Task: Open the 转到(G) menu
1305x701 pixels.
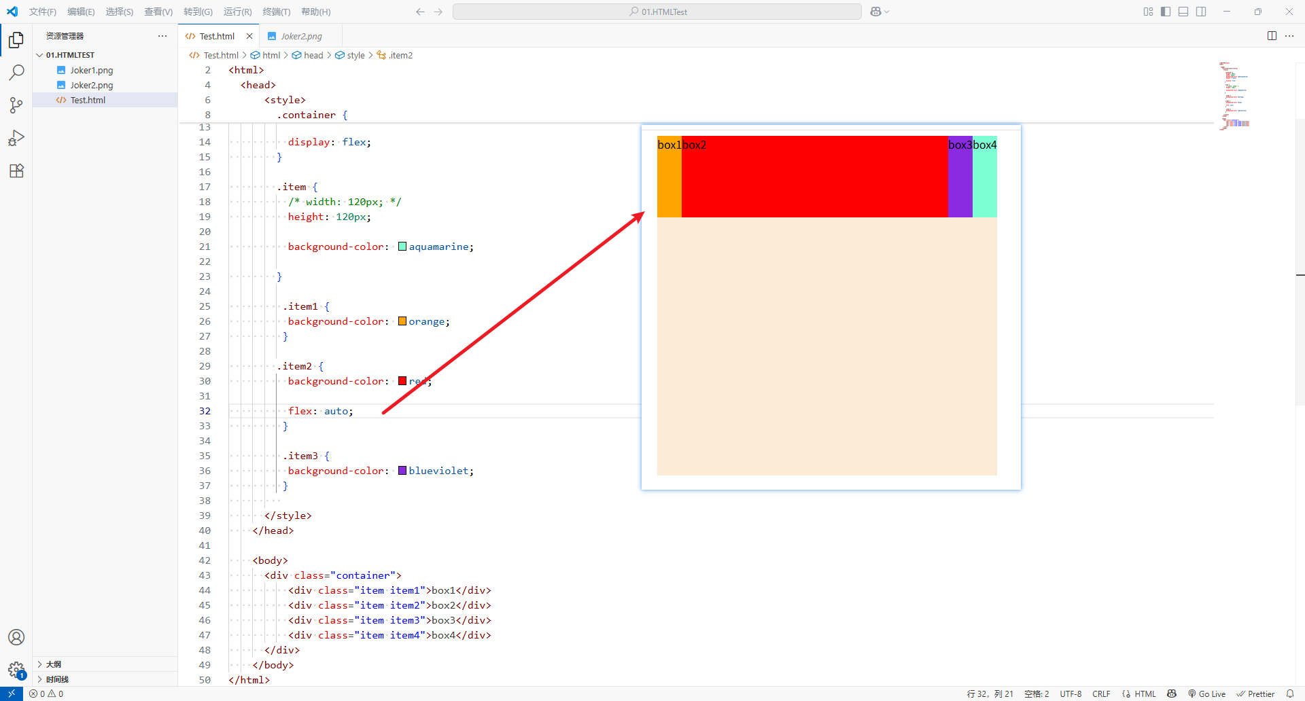Action: tap(198, 12)
